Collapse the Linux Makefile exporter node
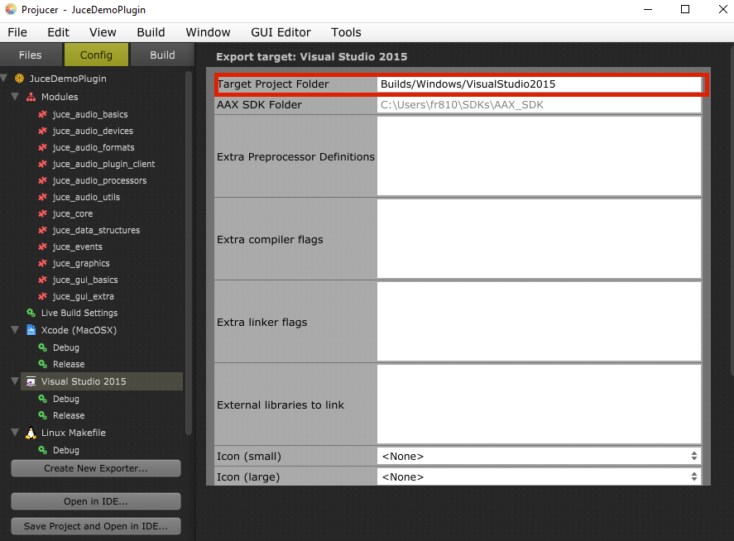The height and width of the screenshot is (541, 734). (x=15, y=433)
